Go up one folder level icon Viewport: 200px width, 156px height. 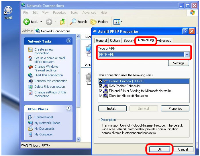tap(63, 22)
